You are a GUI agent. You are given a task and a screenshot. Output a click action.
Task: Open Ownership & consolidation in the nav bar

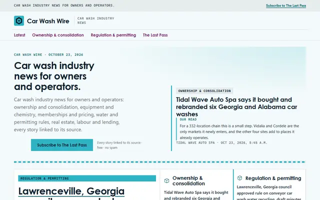(58, 35)
